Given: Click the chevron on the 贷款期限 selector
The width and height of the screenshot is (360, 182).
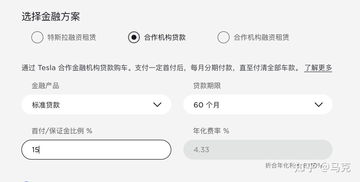Looking at the screenshot, I should (x=319, y=105).
